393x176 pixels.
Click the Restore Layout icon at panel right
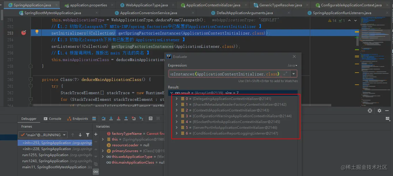click(x=388, y=118)
